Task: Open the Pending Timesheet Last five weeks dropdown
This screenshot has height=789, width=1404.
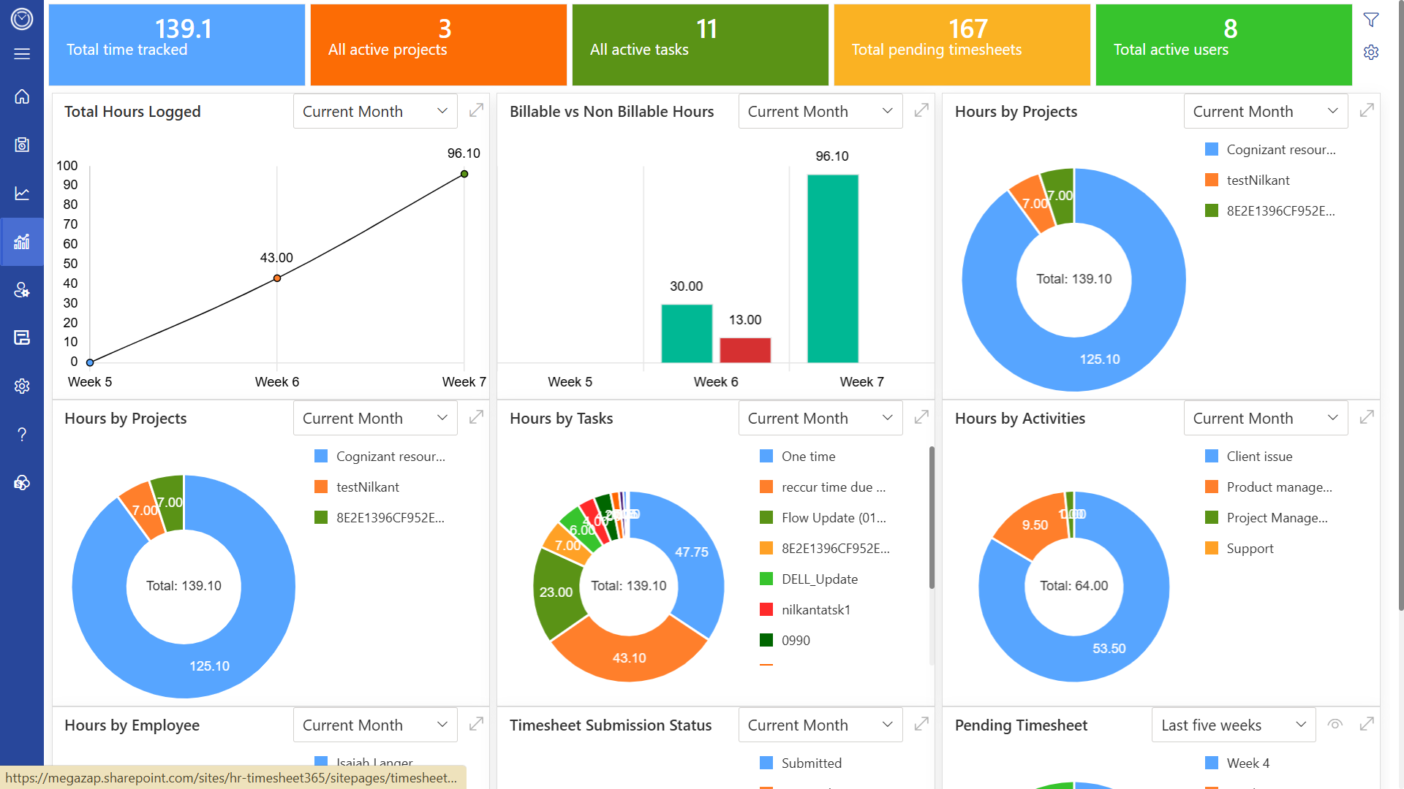Action: pos(1233,725)
